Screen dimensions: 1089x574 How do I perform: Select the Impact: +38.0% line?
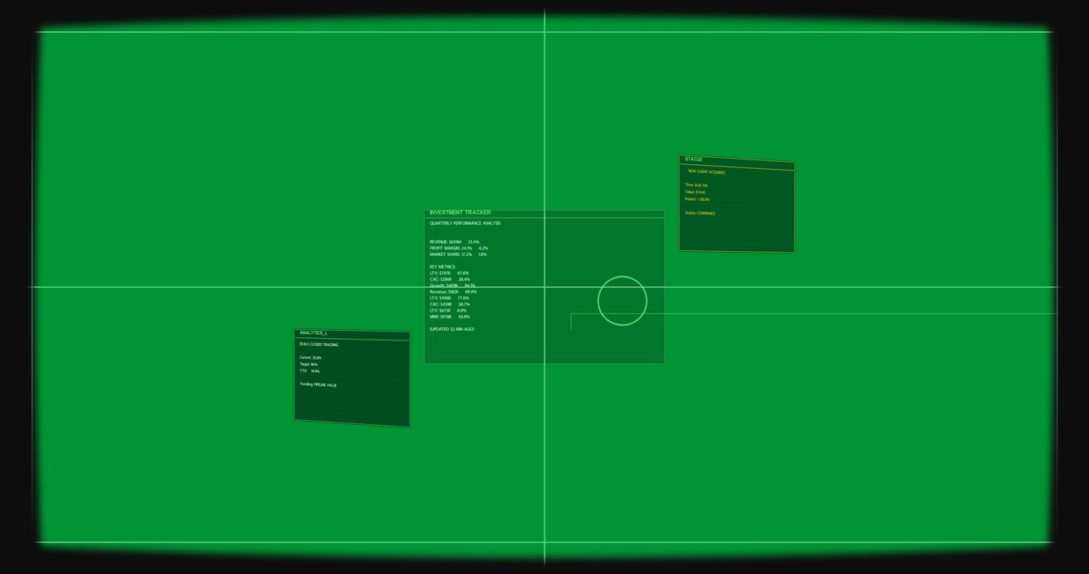697,199
